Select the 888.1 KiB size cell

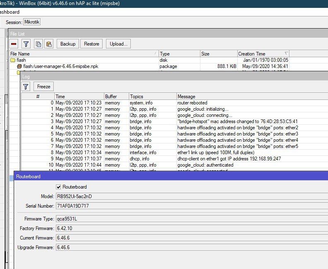point(227,66)
